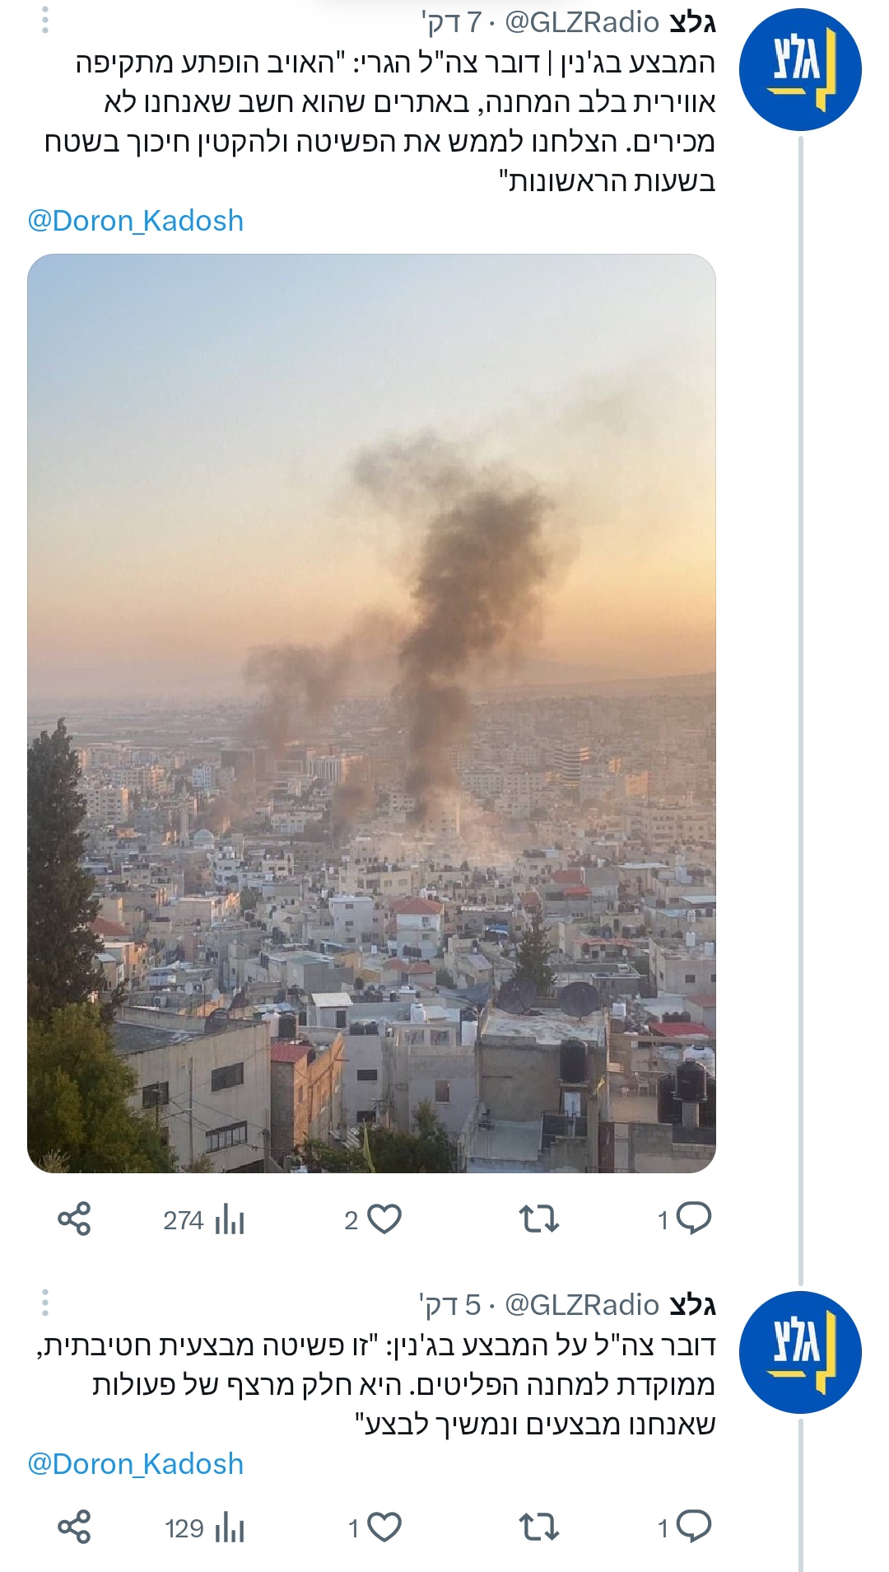This screenshot has width=889, height=1572.
Task: Open the first tweet's text body
Action: click(395, 122)
